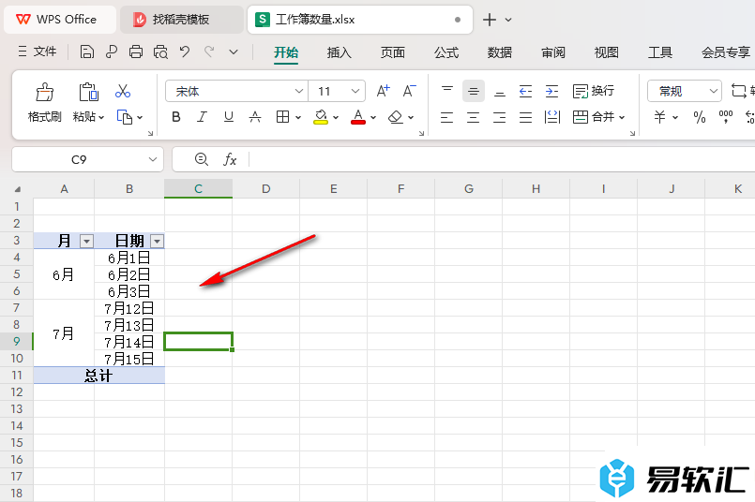Toggle vertical middle alignment

click(474, 91)
